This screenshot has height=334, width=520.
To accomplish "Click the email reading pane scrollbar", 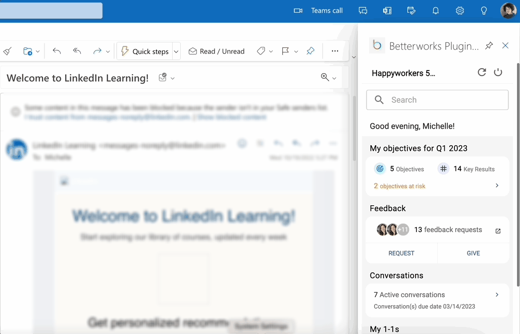I will 354,129.
